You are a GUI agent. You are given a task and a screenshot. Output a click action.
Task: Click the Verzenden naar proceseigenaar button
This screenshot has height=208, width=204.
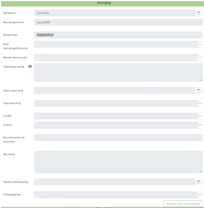click(x=183, y=204)
